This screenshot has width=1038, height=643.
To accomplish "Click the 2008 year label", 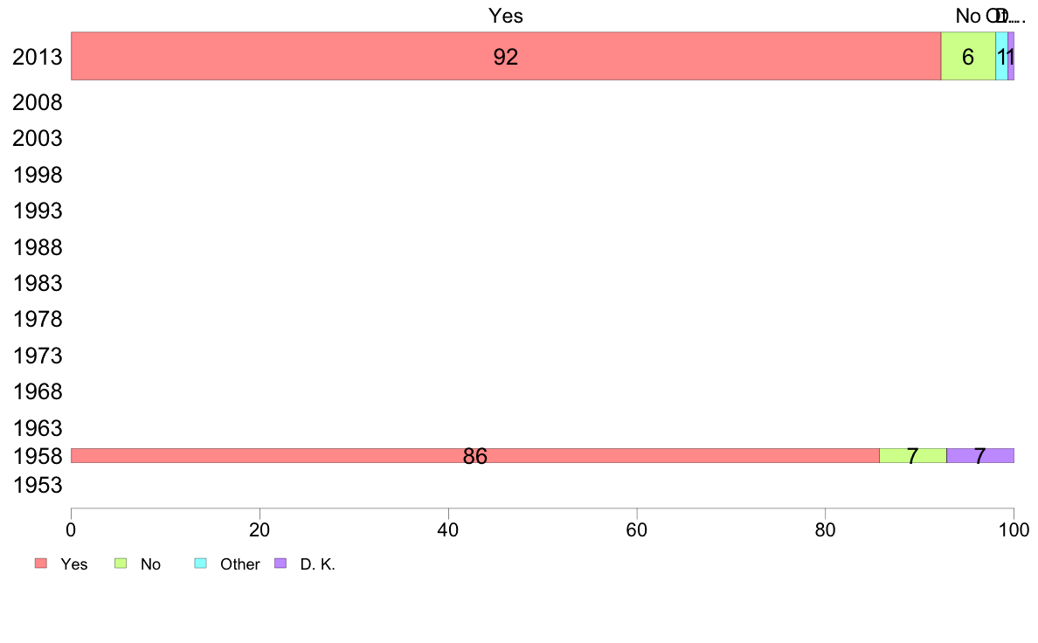I will click(x=37, y=102).
